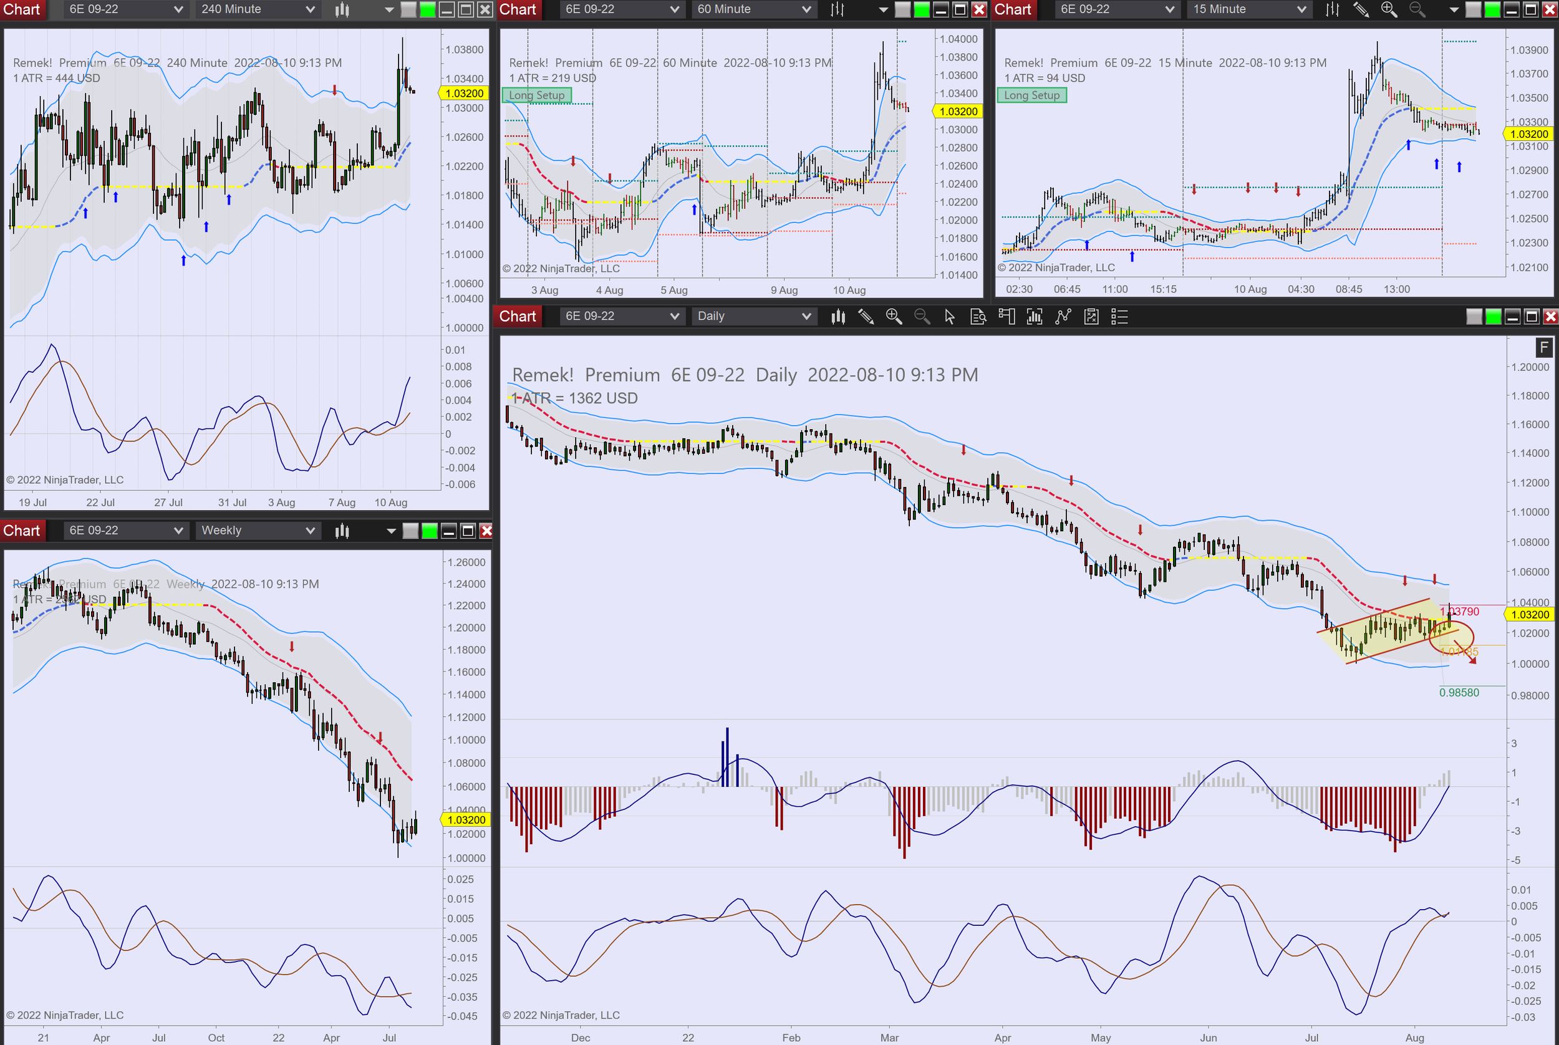Open instrument dropdown on 60 Minute chart
1559x1045 pixels.
[675, 9]
